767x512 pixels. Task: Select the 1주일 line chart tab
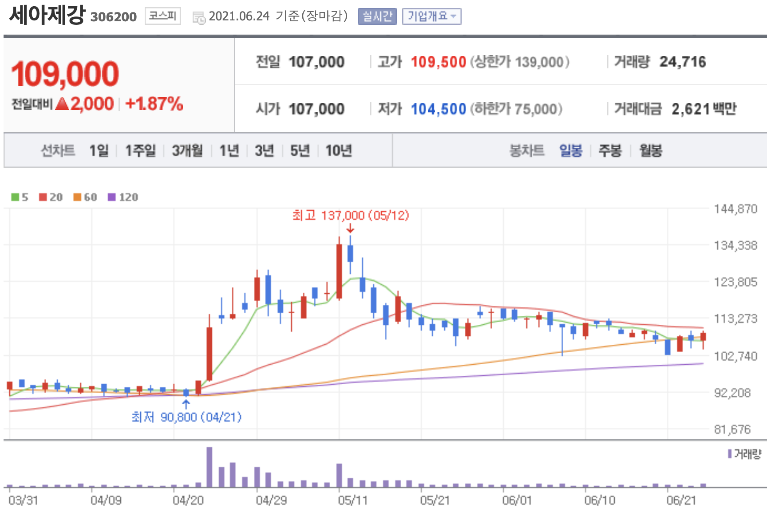(x=140, y=150)
